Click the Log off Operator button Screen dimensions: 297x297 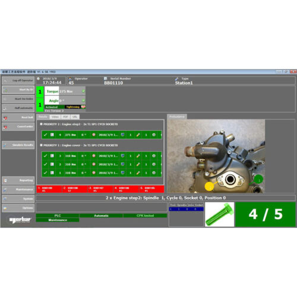(18, 80)
